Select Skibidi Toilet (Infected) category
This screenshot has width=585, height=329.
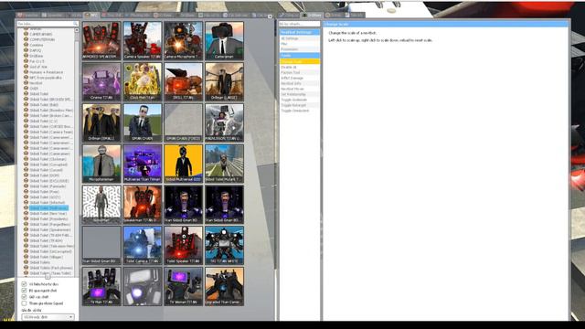(47, 203)
